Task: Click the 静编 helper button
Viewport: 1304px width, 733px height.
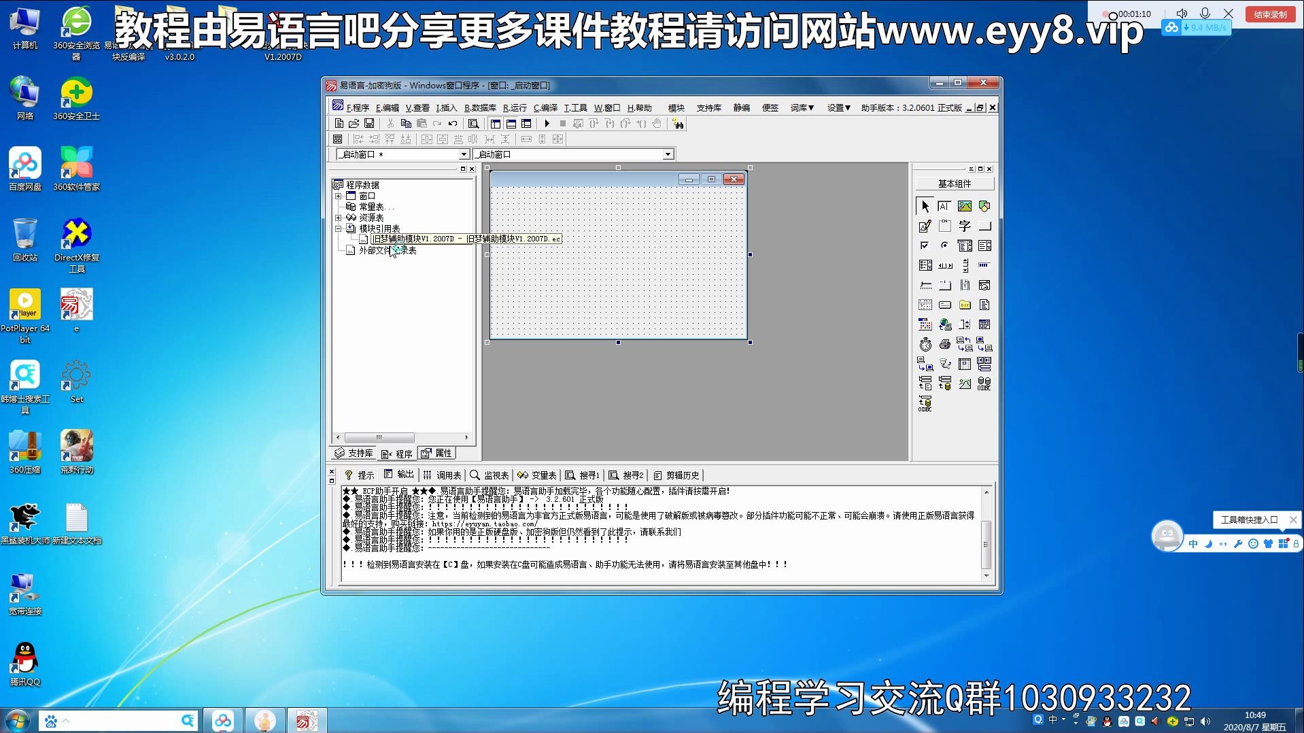Action: coord(741,107)
